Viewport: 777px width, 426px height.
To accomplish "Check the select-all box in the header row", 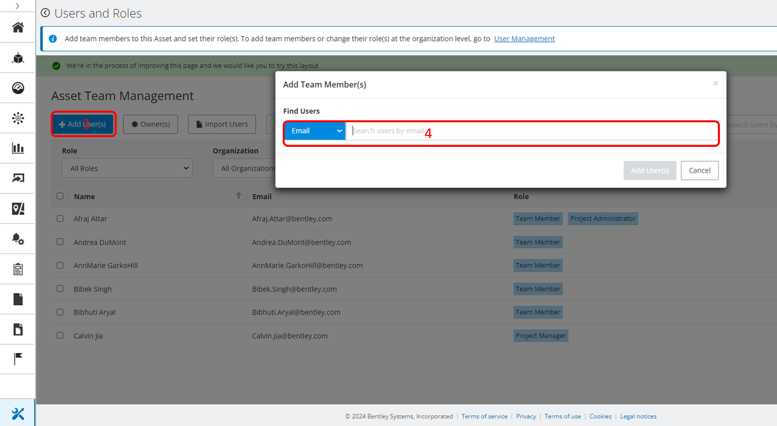I will 60,196.
